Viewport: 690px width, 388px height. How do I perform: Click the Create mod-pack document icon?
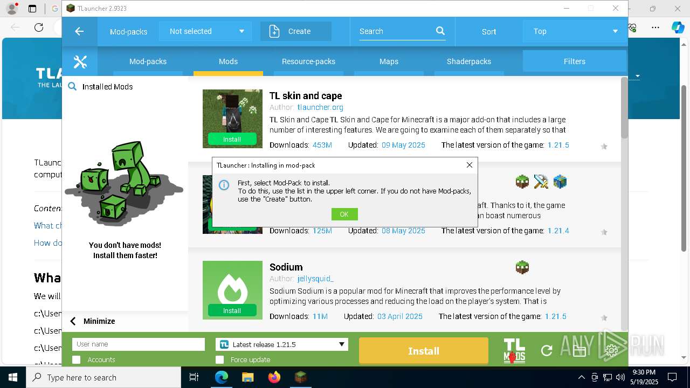274,31
